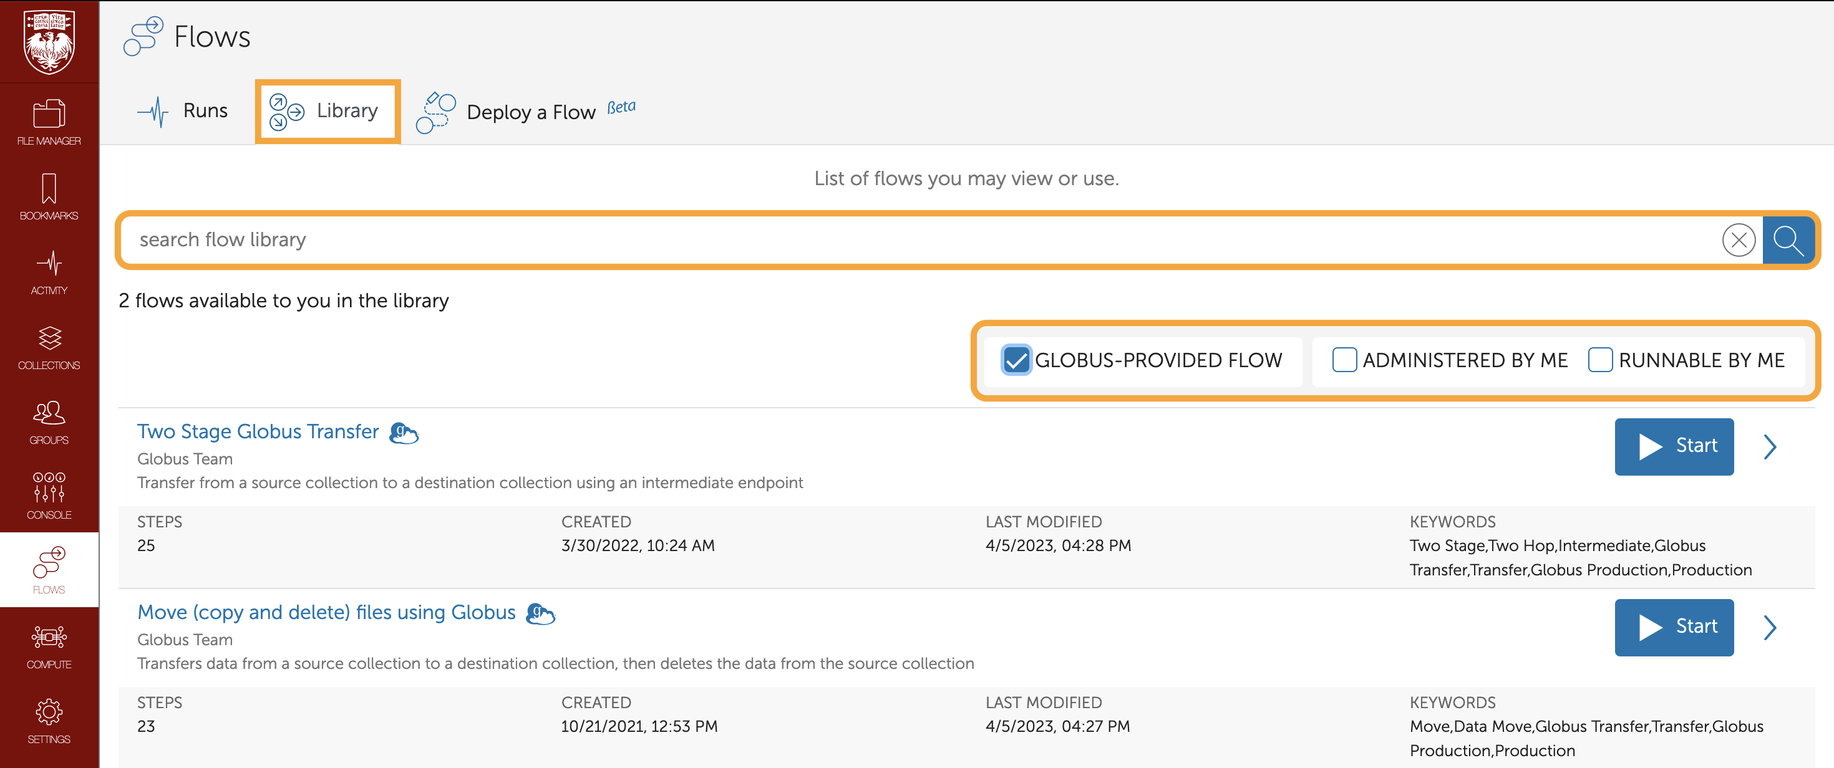1834x768 pixels.
Task: Uncheck Globus-Provided Flow filter
Action: 1016,360
